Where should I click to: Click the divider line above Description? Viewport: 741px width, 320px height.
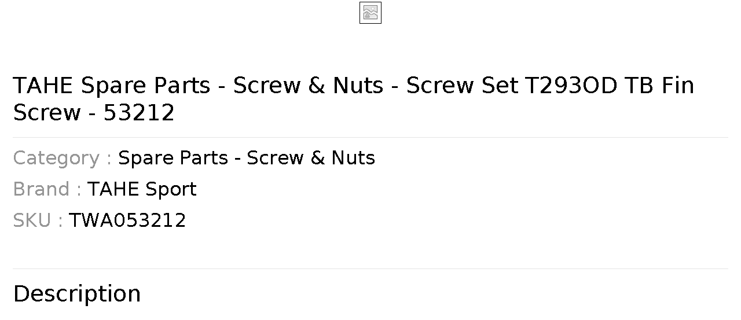(370, 268)
